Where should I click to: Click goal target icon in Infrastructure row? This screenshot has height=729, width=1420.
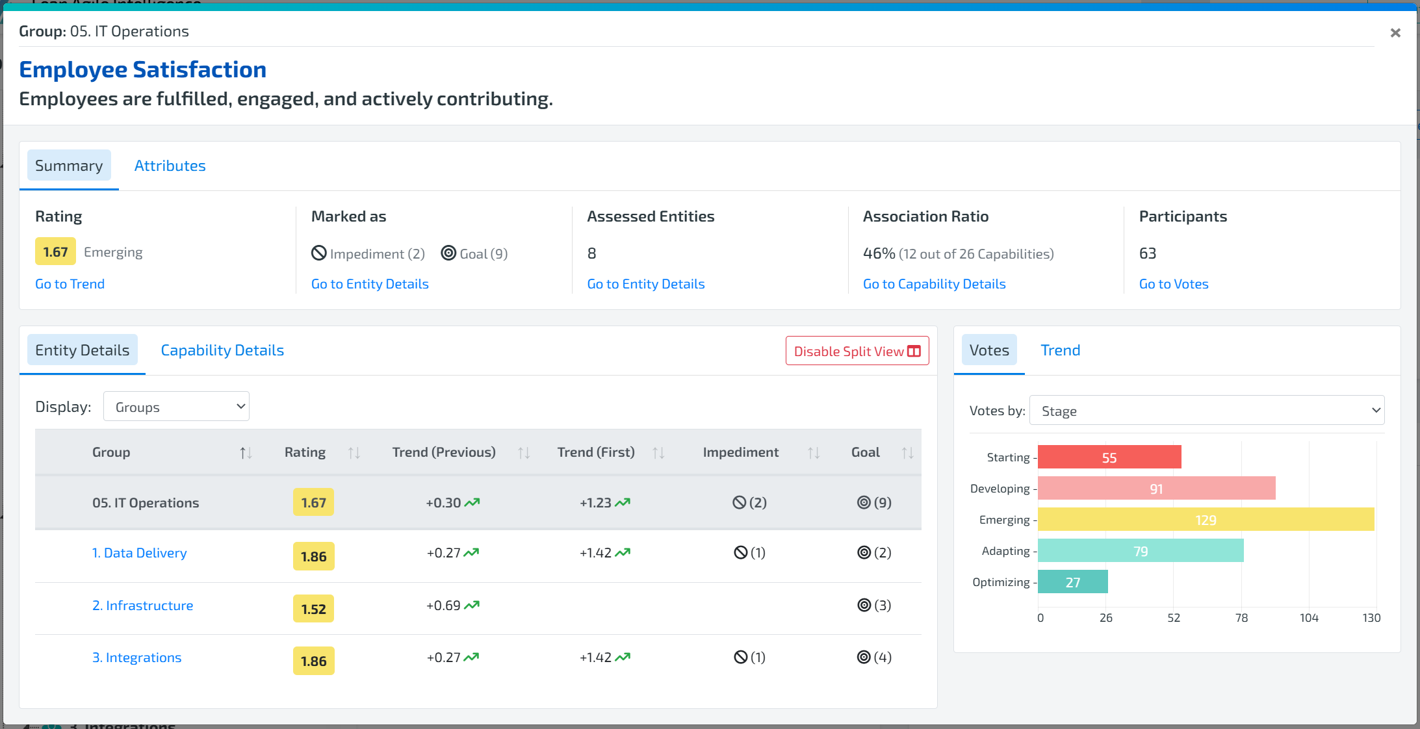pos(864,606)
